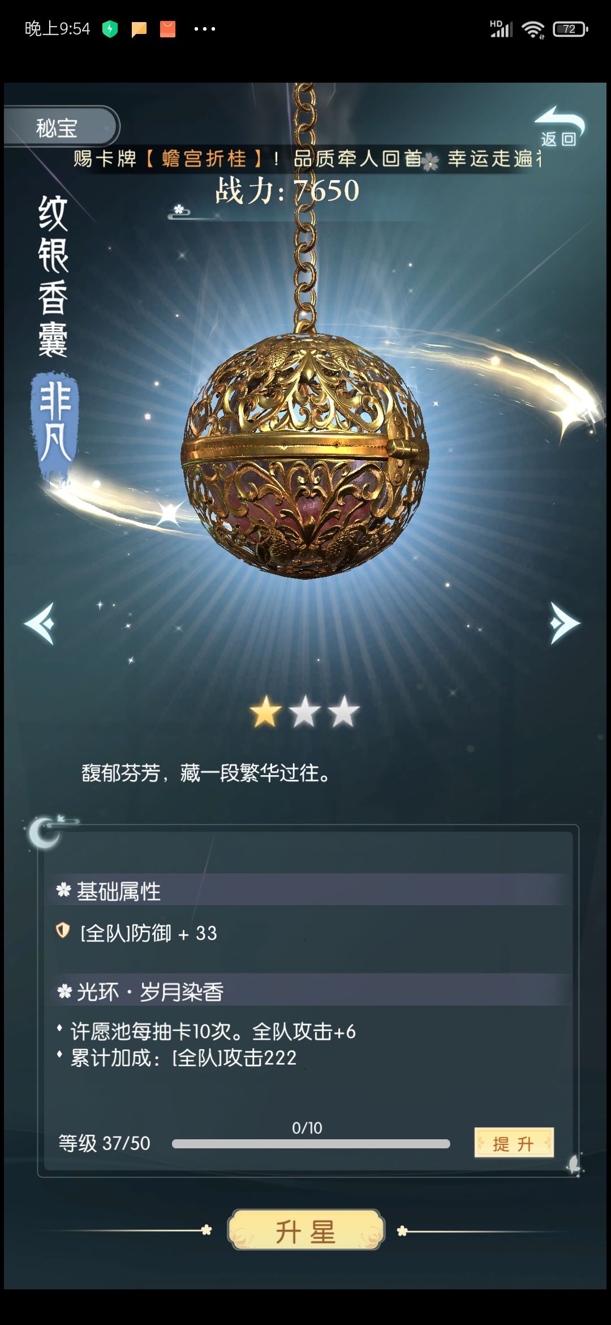
Task: Tap the shield icon beside 防御
Action: [x=63, y=930]
